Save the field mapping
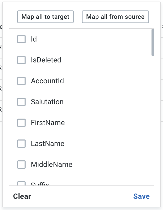The image size is (163, 210). (x=141, y=196)
